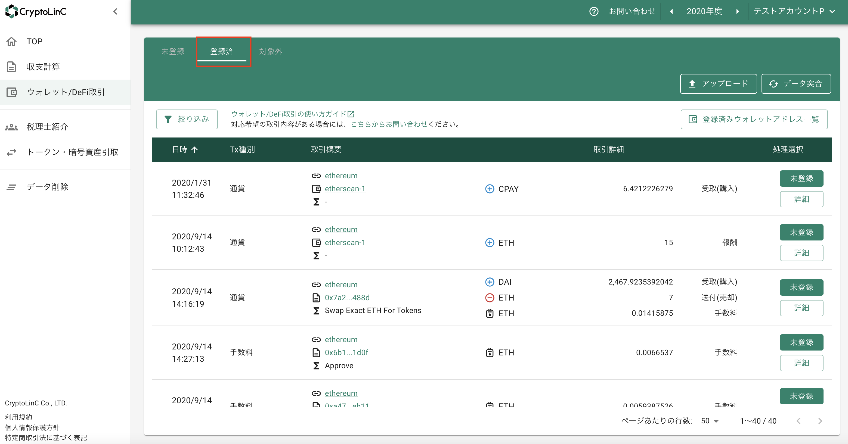Click the people icon next to 税理士紹介
The width and height of the screenshot is (848, 444).
point(11,127)
